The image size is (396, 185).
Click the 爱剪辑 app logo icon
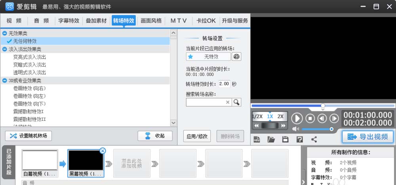tap(10, 7)
